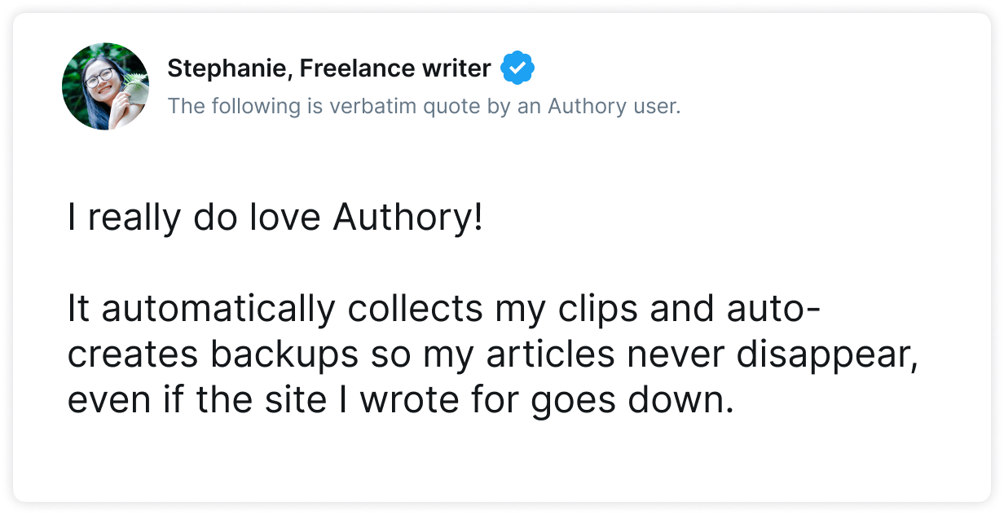
Task: Click the word "Authory!" in the quote
Action: (408, 220)
